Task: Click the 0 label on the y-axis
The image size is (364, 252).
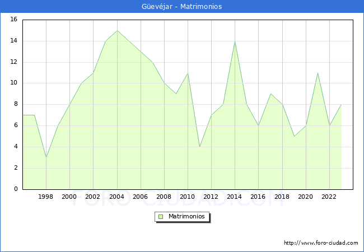Action: (x=16, y=189)
